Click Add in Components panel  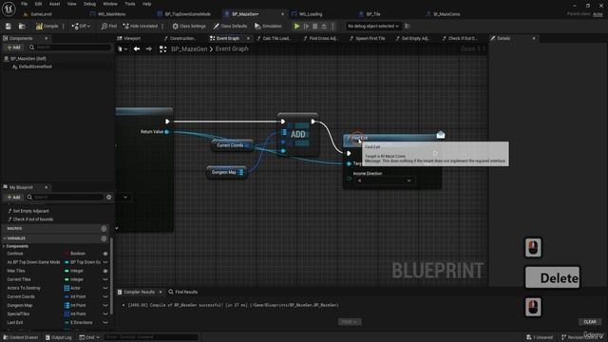point(13,47)
